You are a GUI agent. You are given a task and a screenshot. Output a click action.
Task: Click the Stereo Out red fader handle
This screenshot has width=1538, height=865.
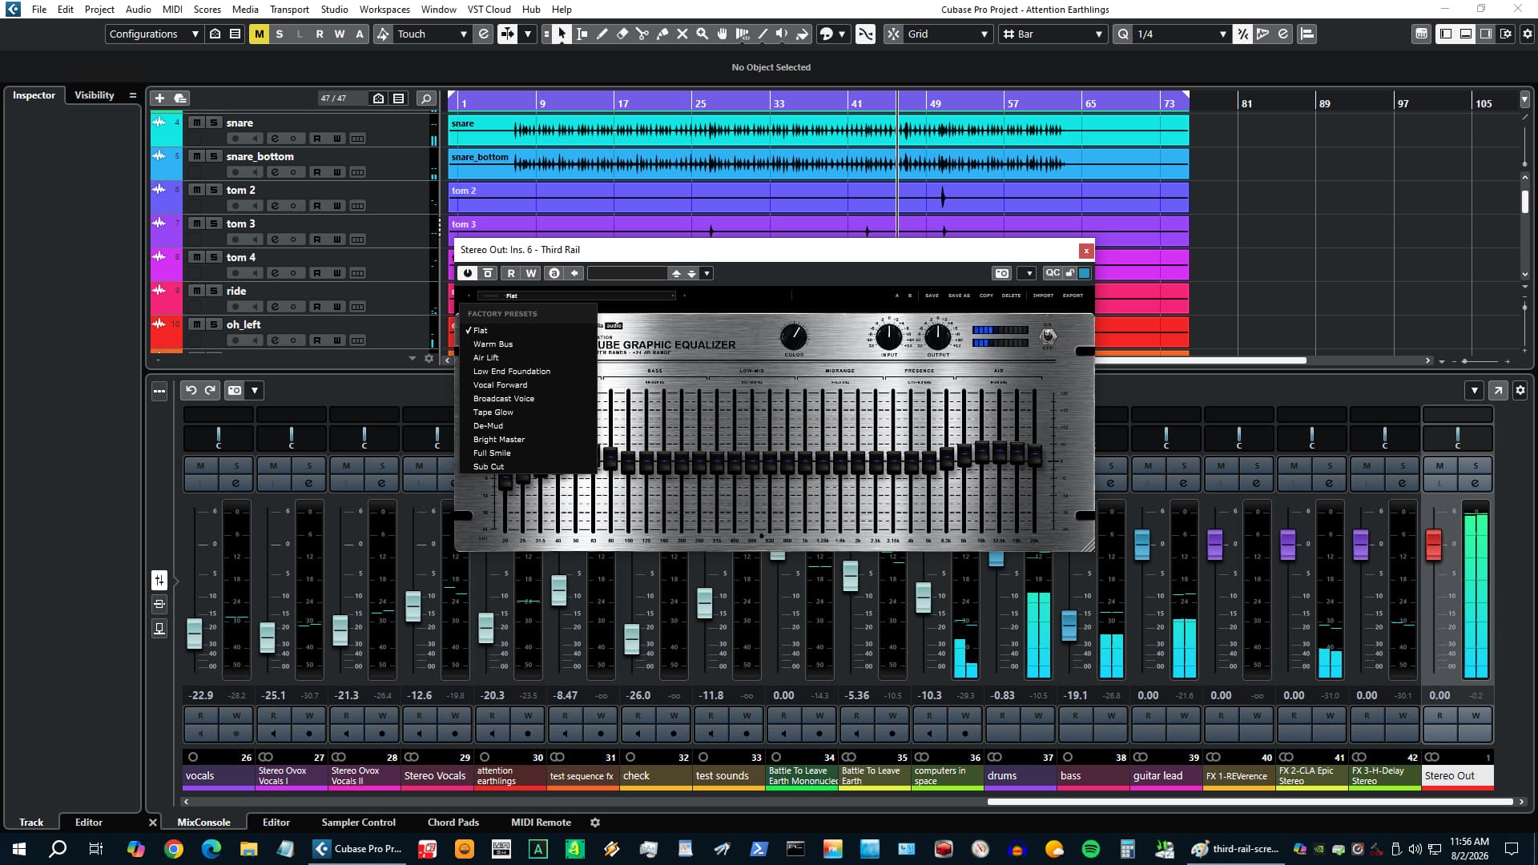point(1434,545)
